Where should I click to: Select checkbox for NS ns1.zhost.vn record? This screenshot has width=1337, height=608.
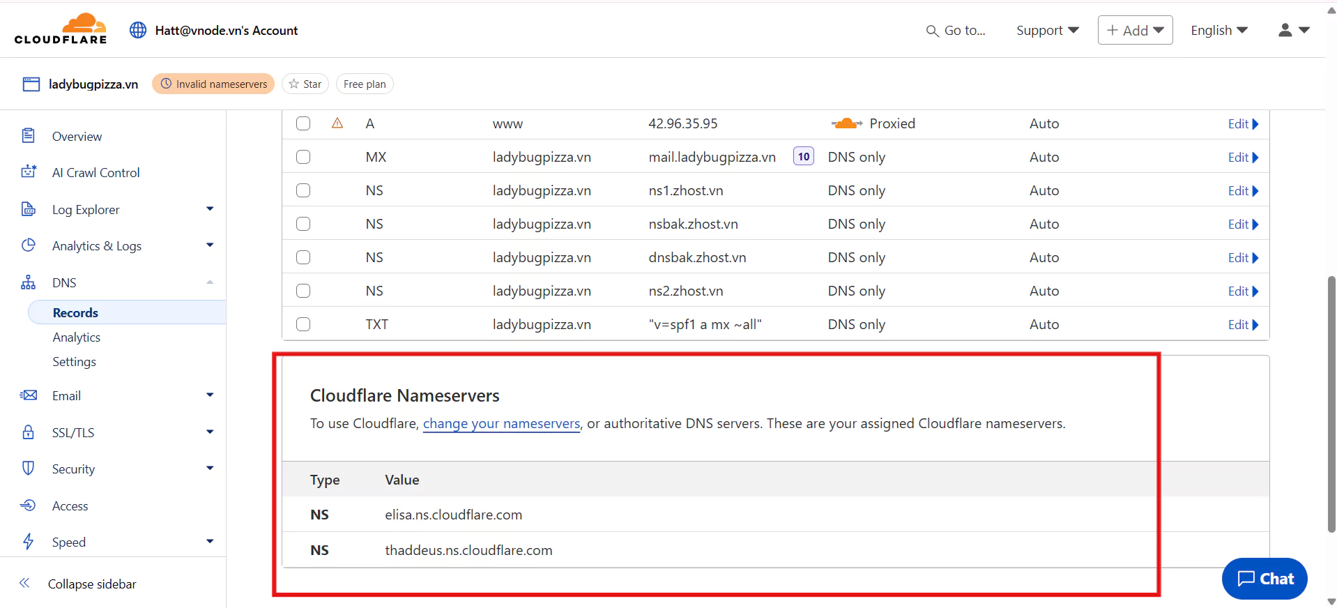pos(303,190)
